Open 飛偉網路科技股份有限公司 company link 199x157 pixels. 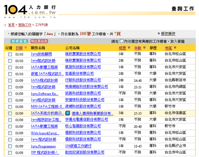click(x=86, y=87)
